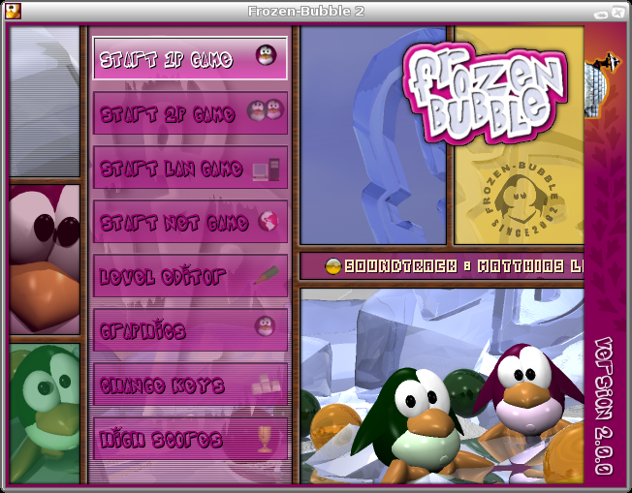Click the pink penguin face panel

[x=45, y=260]
